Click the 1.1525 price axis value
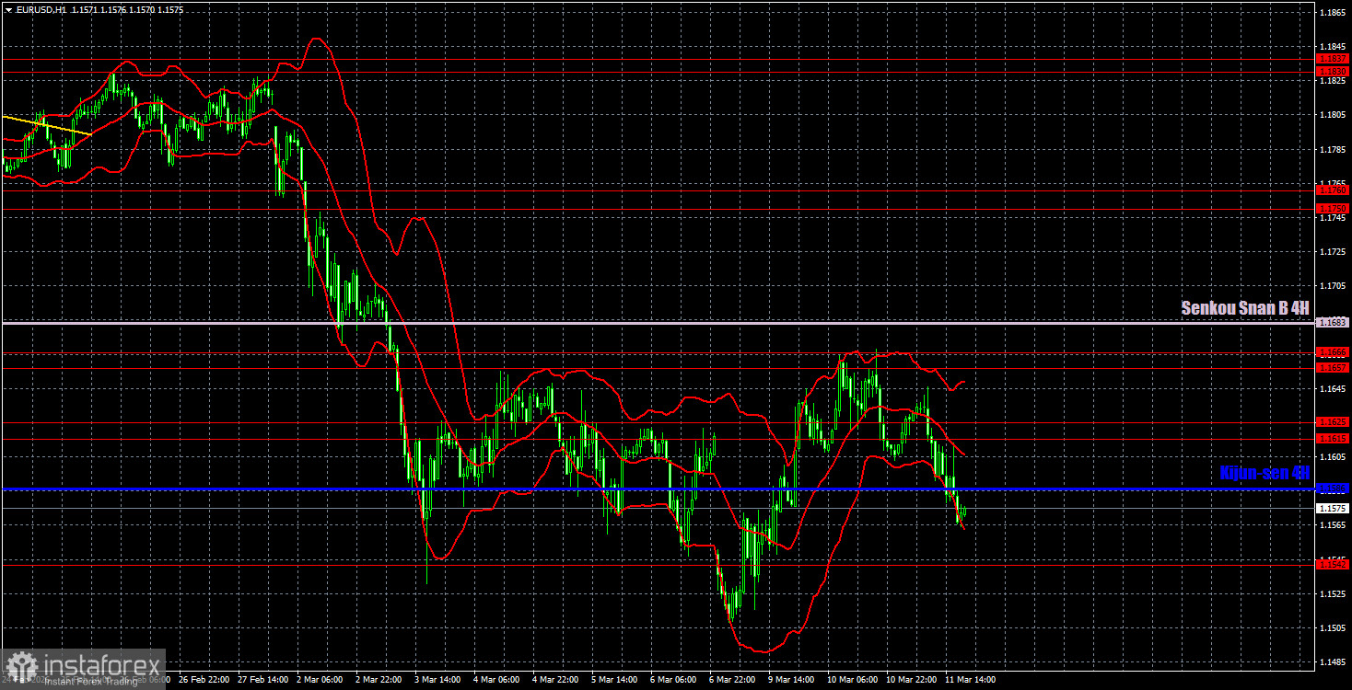This screenshot has width=1352, height=690. (1333, 594)
